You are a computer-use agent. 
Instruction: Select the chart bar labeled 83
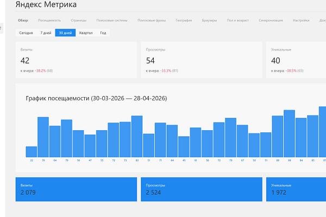pyautogui.click(x=137, y=136)
